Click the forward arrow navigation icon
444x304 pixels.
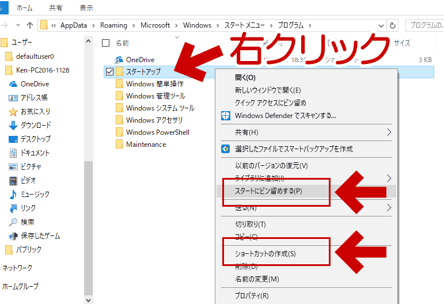[x=4, y=25]
